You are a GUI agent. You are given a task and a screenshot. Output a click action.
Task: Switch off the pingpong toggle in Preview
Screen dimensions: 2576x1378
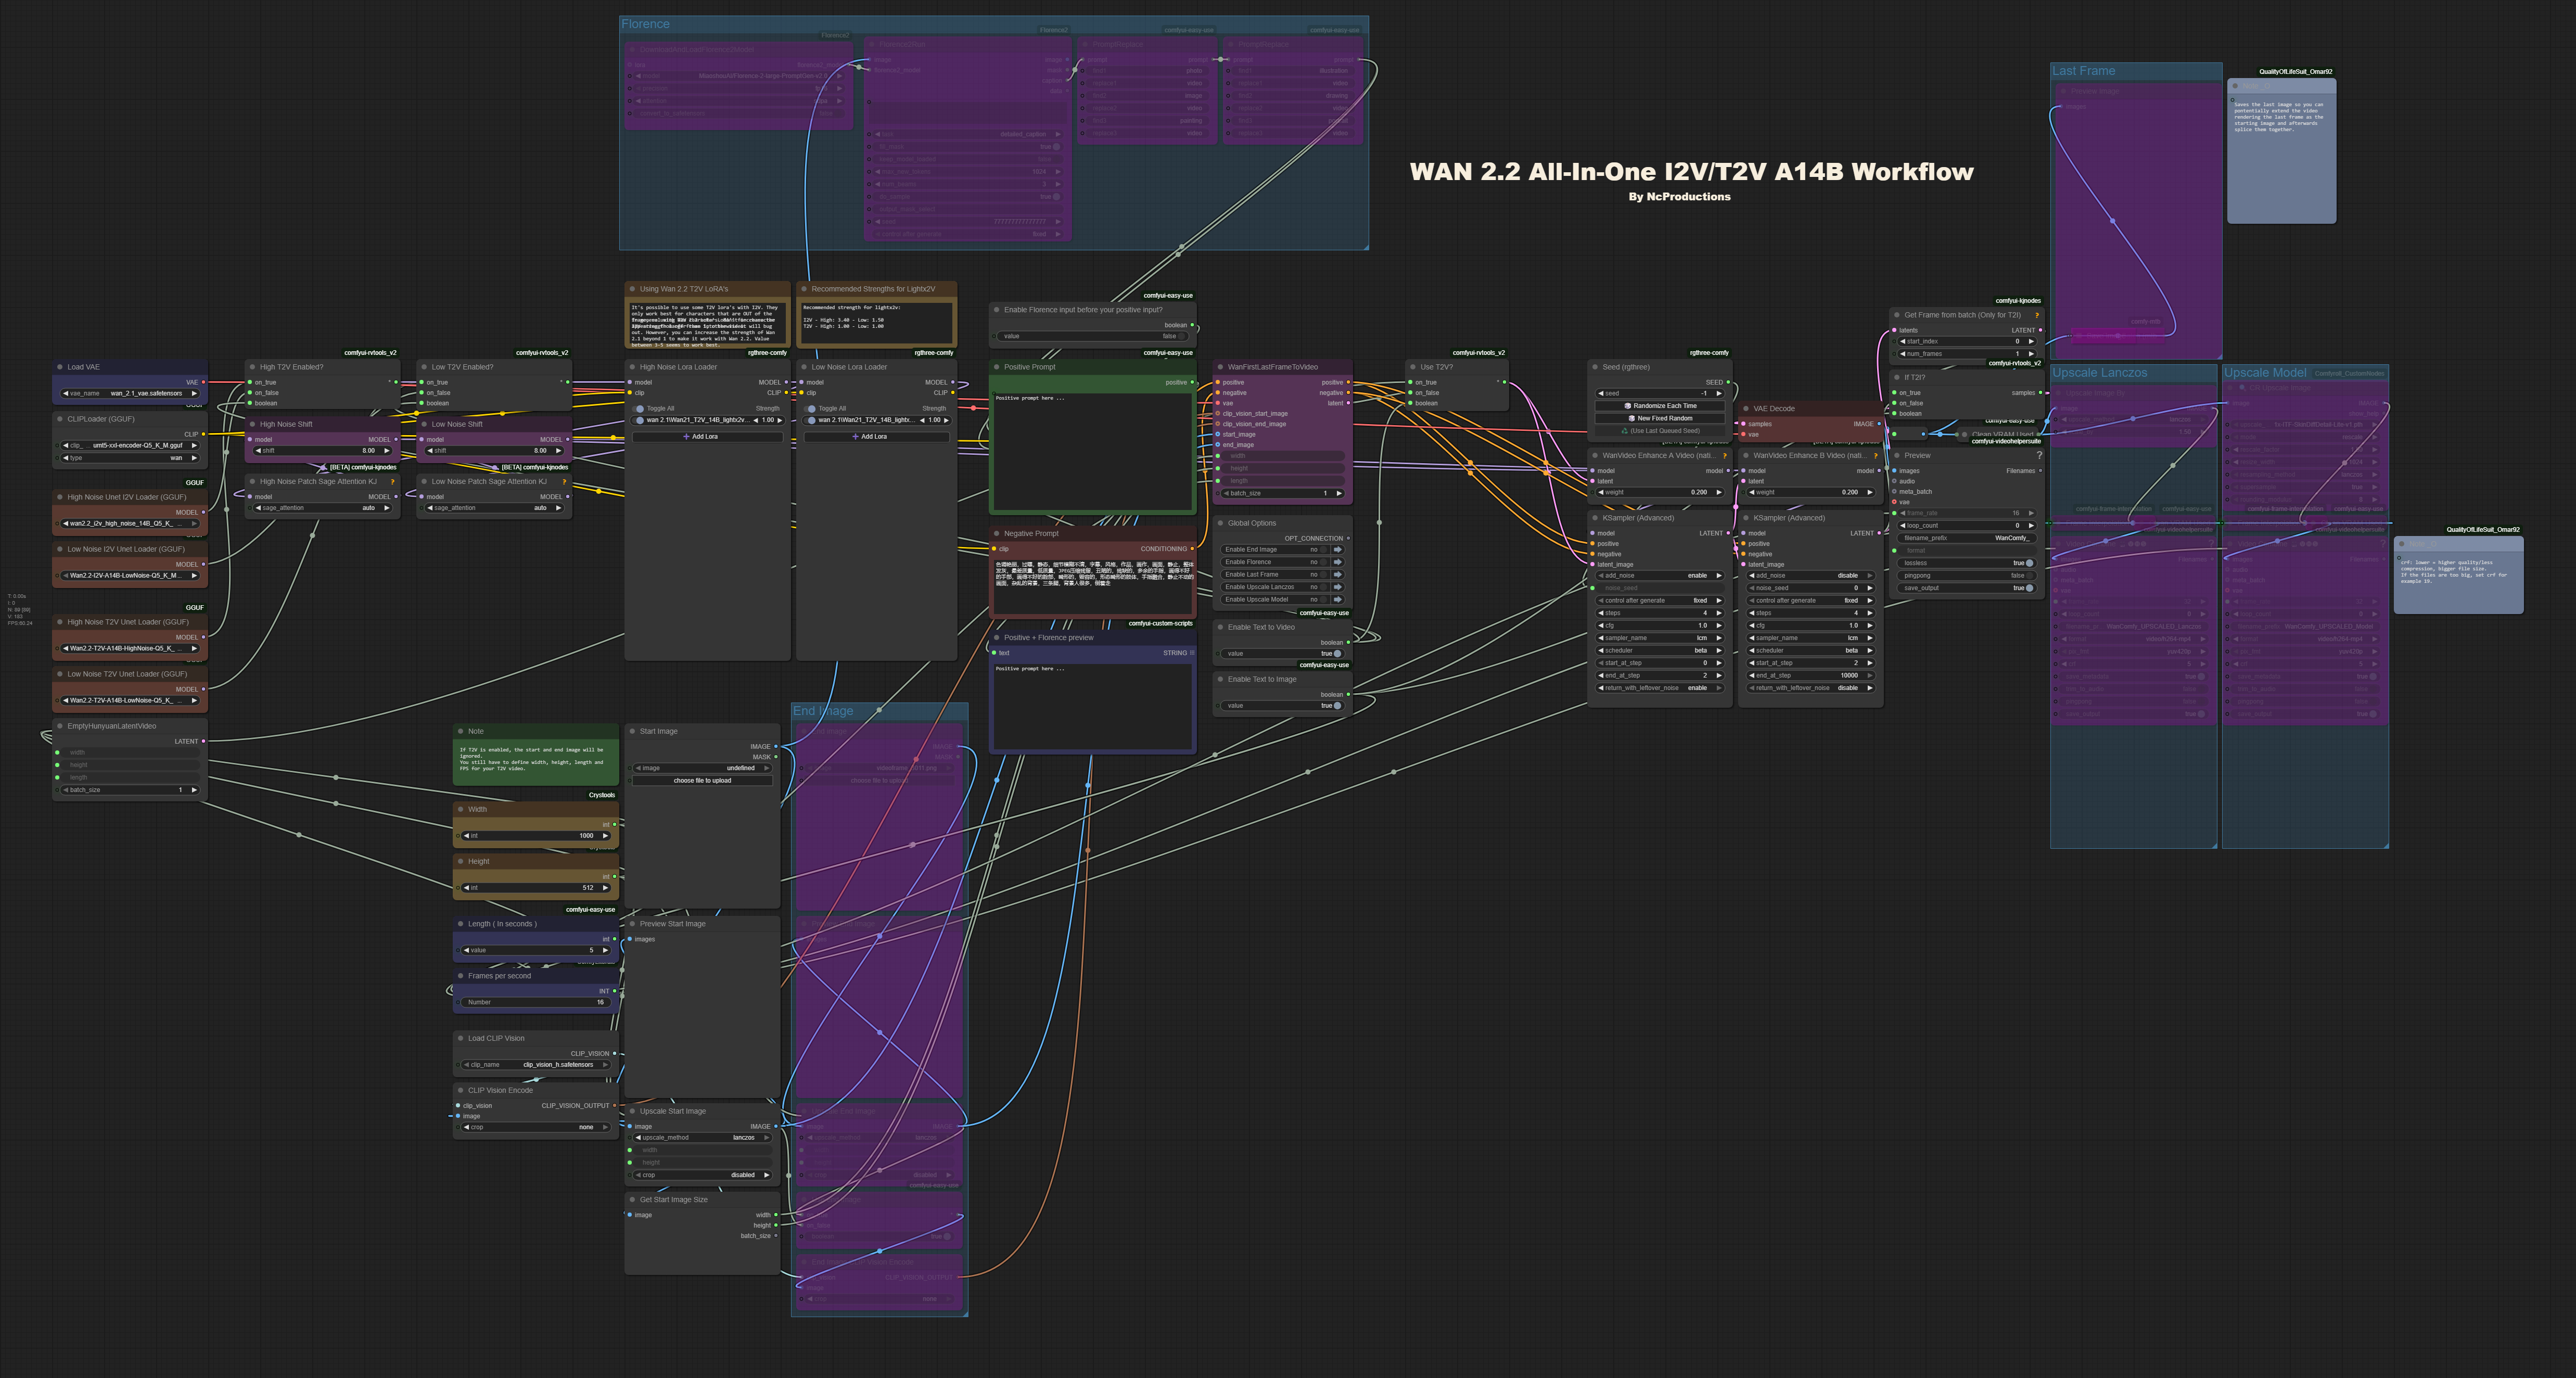point(2029,576)
